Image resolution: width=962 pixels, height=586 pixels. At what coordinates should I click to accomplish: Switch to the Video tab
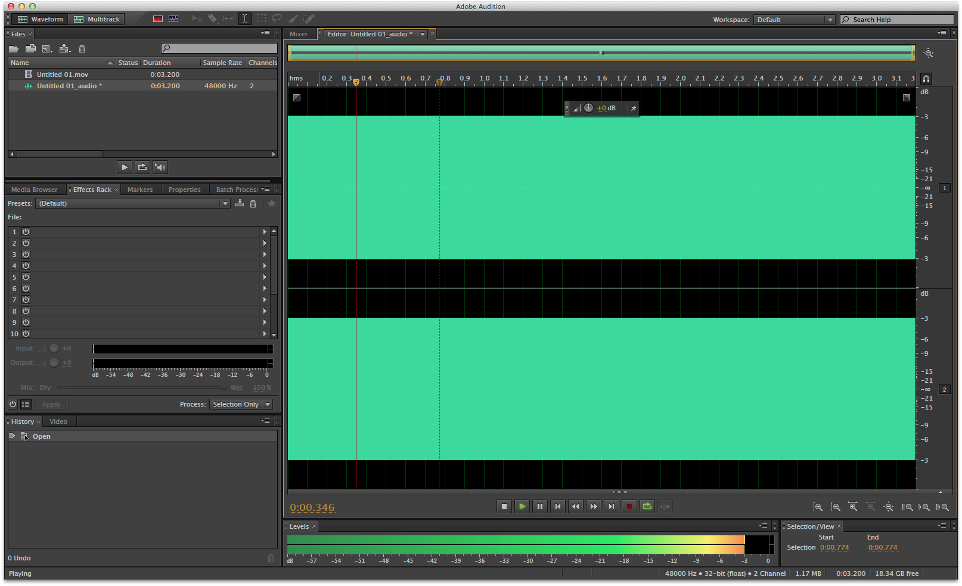[x=58, y=422]
